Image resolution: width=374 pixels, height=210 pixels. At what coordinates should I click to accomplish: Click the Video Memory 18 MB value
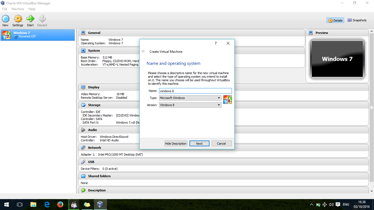pos(120,94)
